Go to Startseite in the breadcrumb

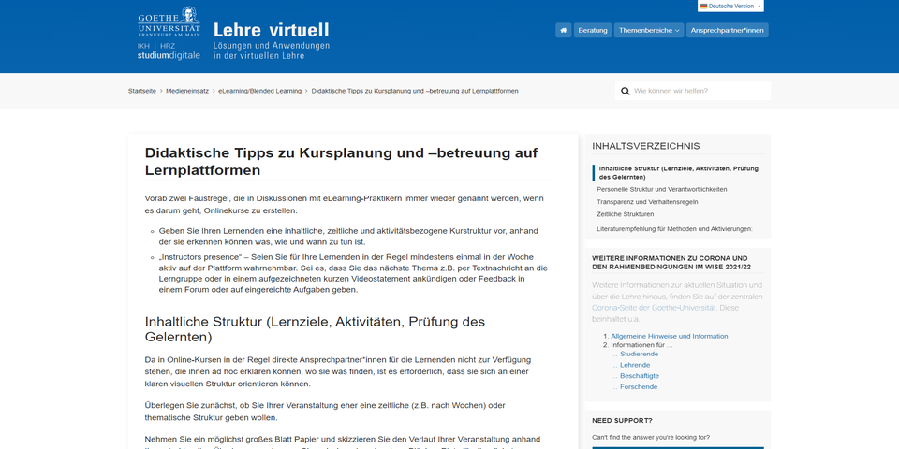point(142,91)
